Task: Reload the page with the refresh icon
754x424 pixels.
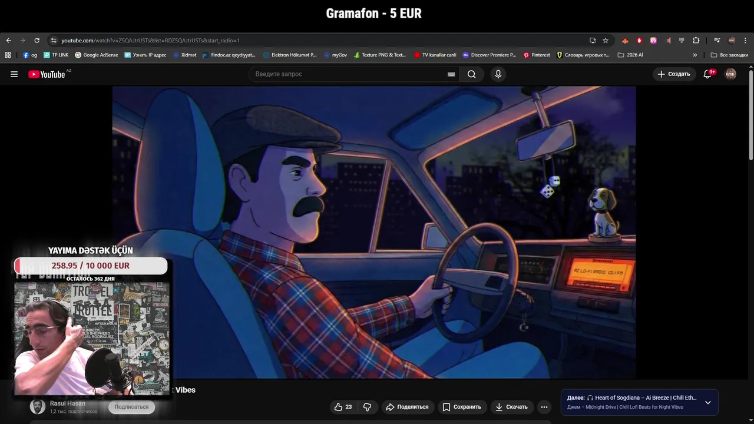Action: pyautogui.click(x=37, y=41)
